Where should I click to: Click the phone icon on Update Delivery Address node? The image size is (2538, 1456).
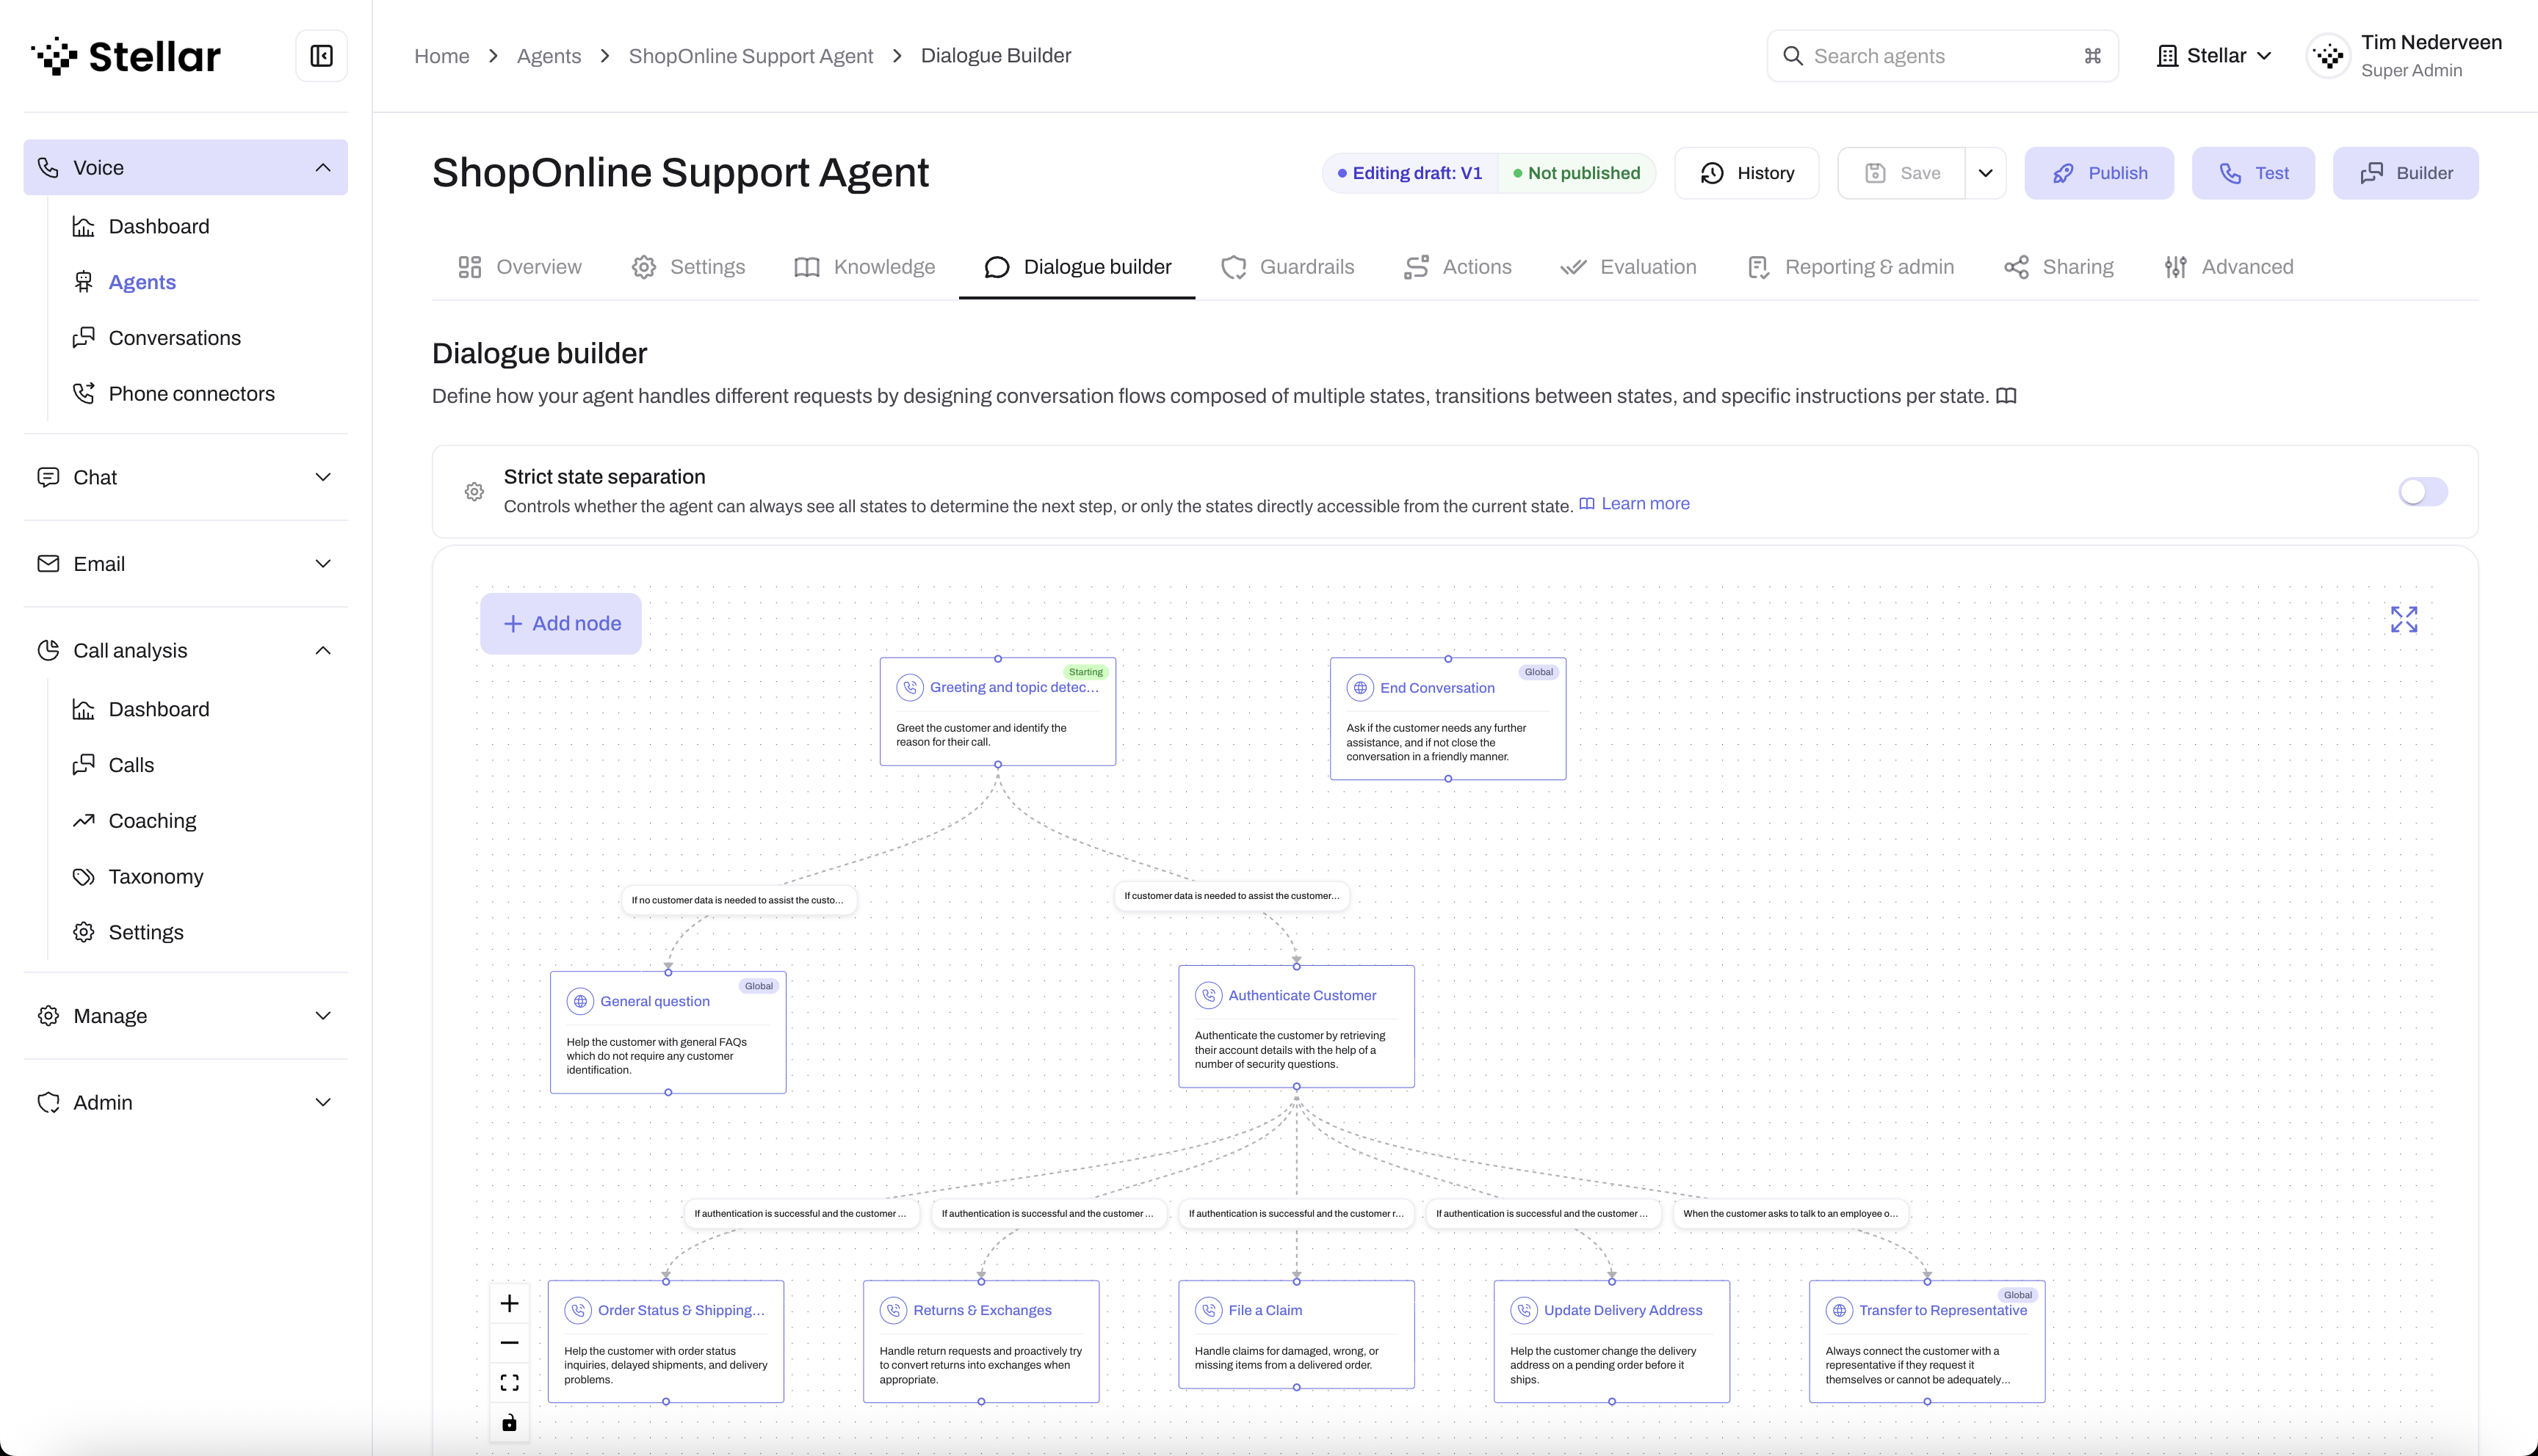point(1524,1310)
